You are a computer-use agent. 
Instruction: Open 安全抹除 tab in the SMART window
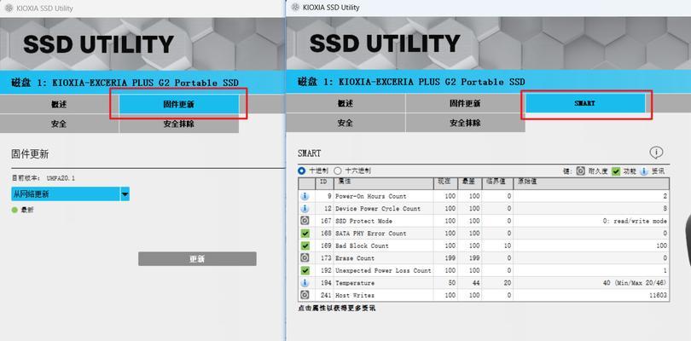(x=466, y=123)
